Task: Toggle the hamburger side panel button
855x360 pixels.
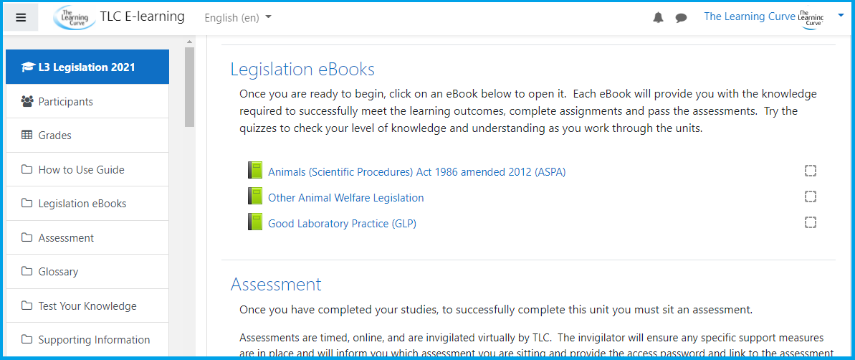Action: [21, 17]
